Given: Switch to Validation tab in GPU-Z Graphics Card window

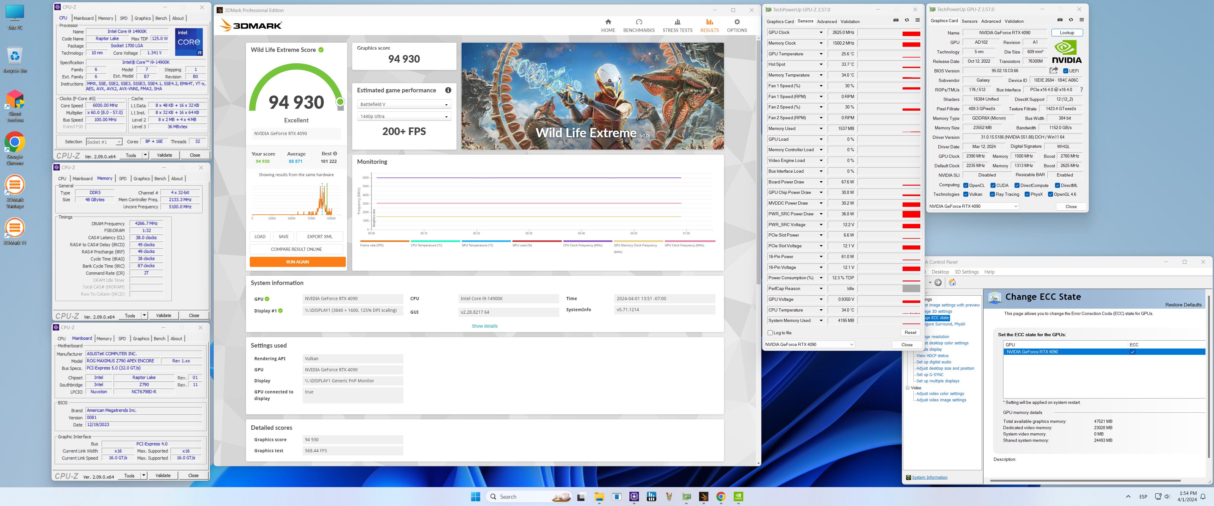Looking at the screenshot, I should (x=1014, y=21).
